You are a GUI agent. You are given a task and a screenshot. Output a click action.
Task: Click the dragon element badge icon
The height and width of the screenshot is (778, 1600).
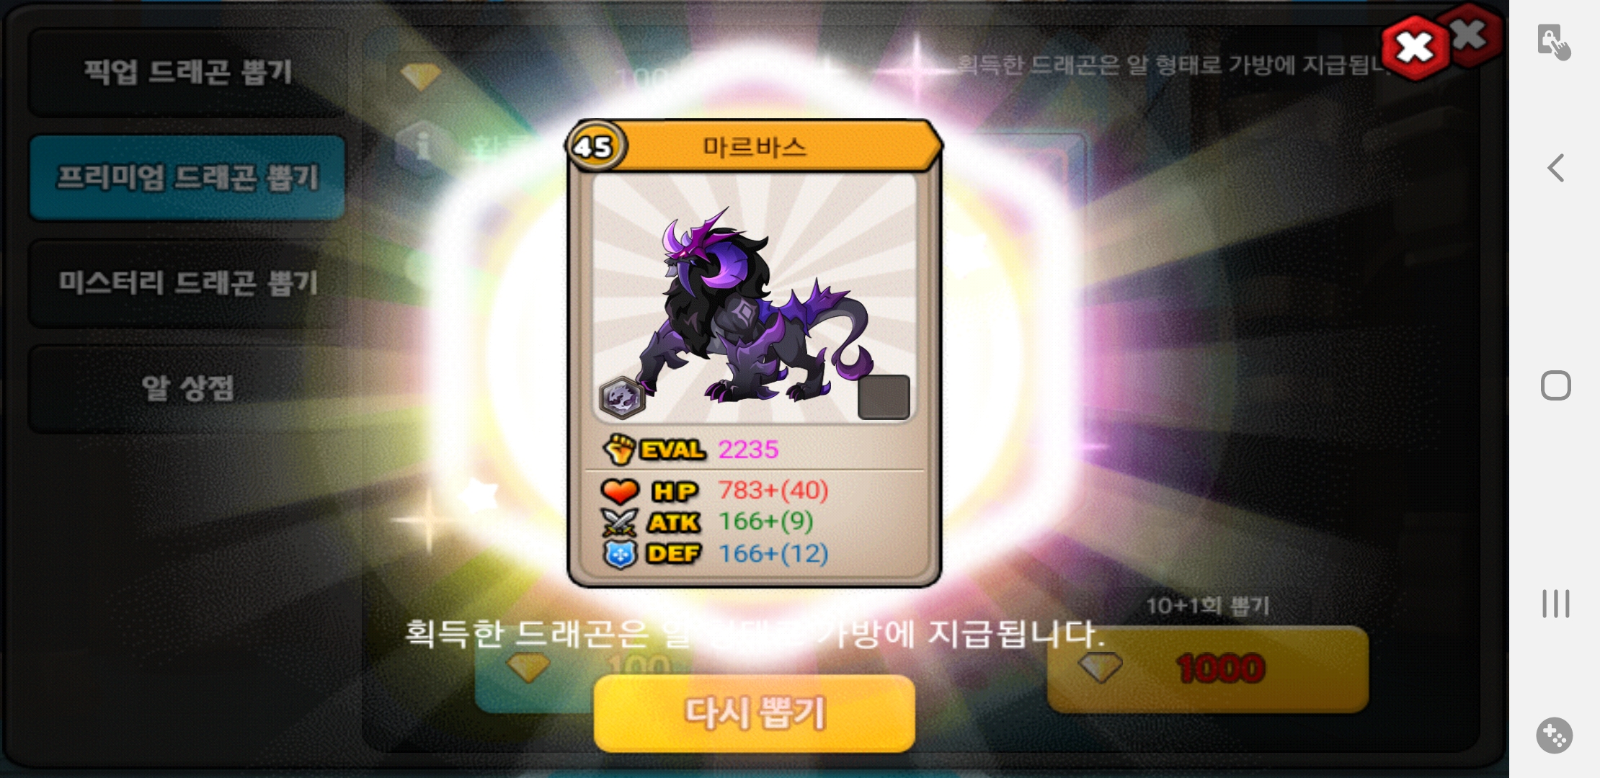[622, 398]
